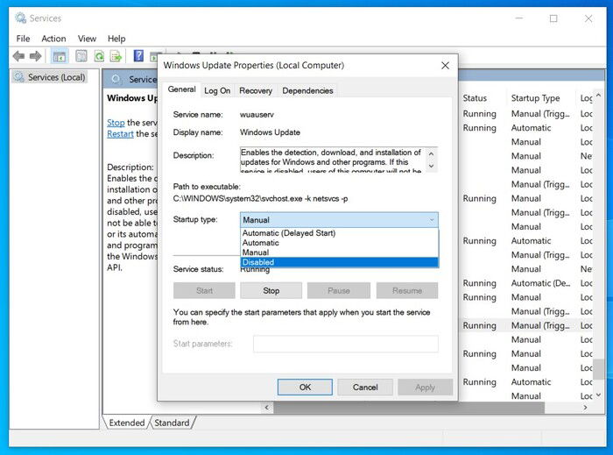The height and width of the screenshot is (455, 613).
Task: Click the Description box scroll-up arrow
Action: coord(431,153)
